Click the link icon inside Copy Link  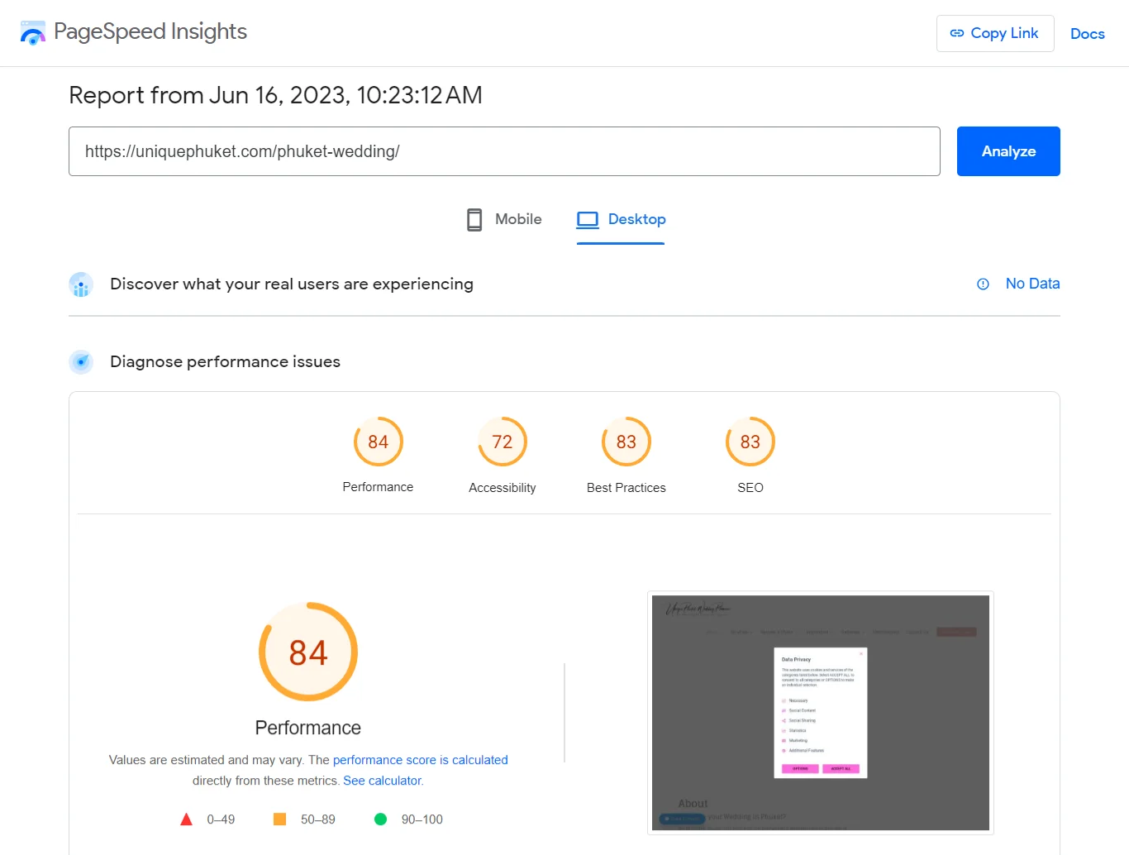[957, 33]
